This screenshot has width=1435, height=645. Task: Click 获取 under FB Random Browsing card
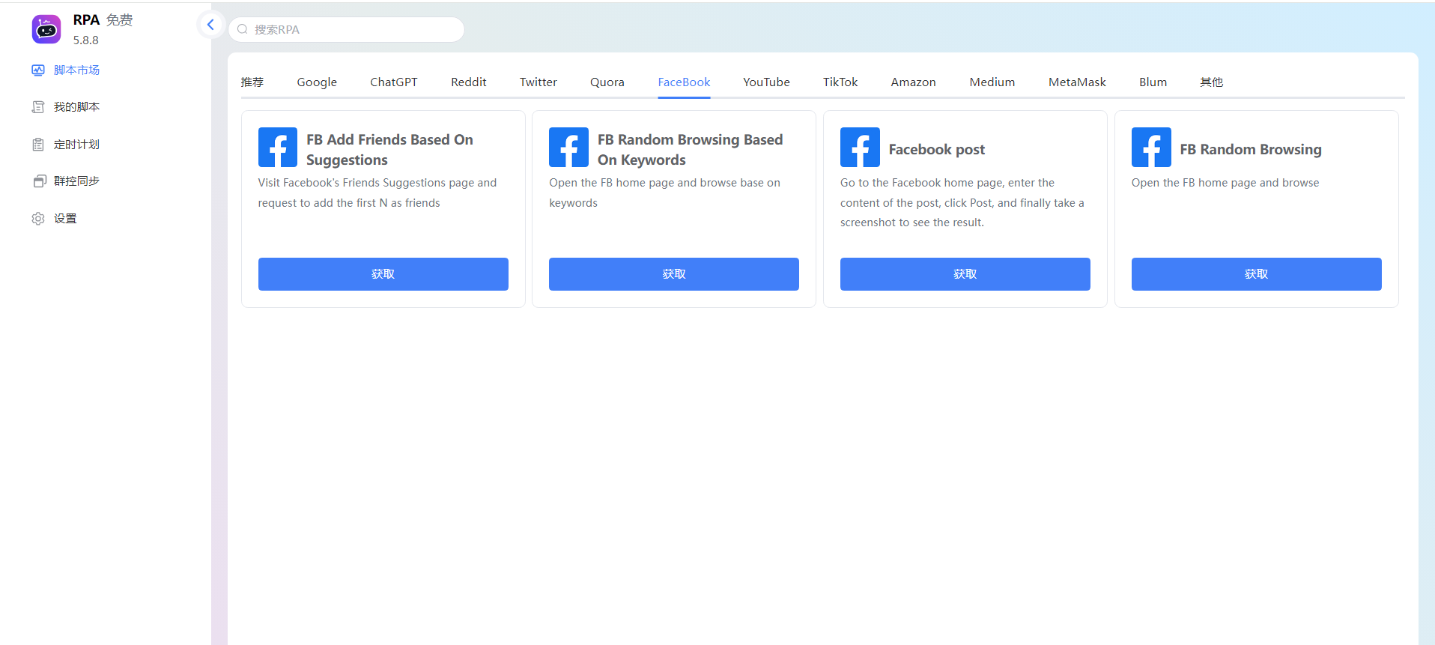click(x=1257, y=274)
